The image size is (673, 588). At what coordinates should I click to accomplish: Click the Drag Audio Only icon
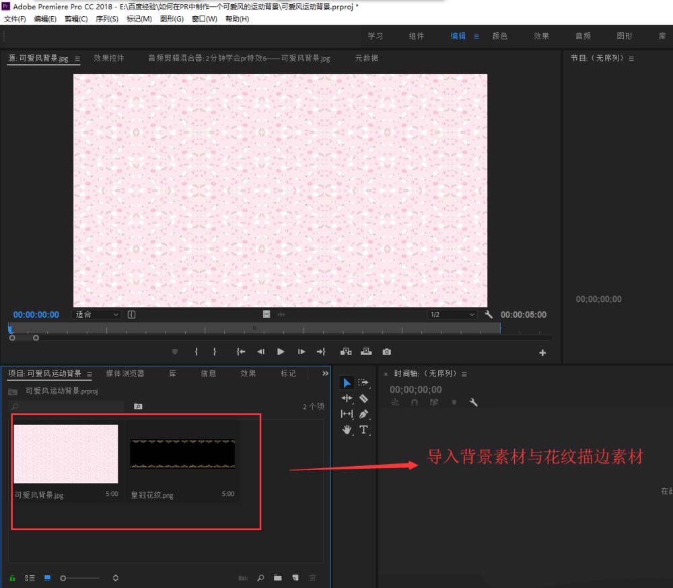(x=281, y=315)
